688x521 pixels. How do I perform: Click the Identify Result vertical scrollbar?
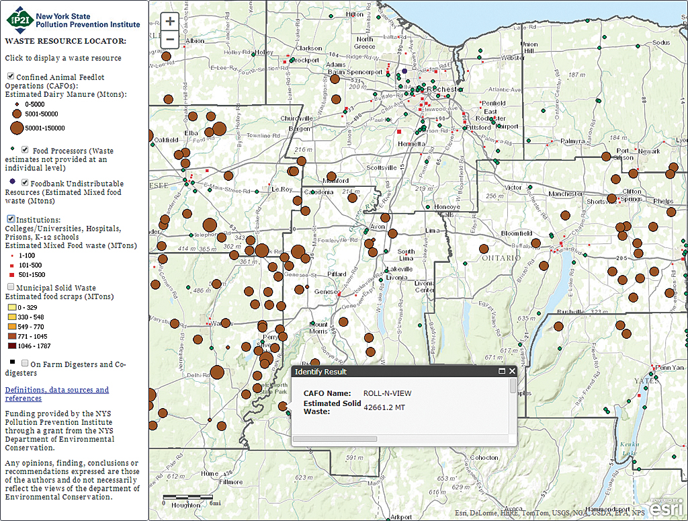coord(513,386)
